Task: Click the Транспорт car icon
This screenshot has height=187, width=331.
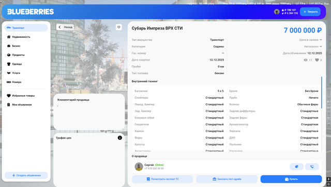Action: (x=9, y=28)
